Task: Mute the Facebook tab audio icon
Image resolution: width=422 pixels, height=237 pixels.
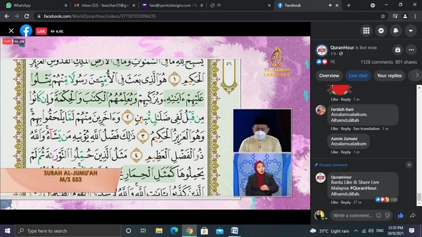Action: click(330, 5)
